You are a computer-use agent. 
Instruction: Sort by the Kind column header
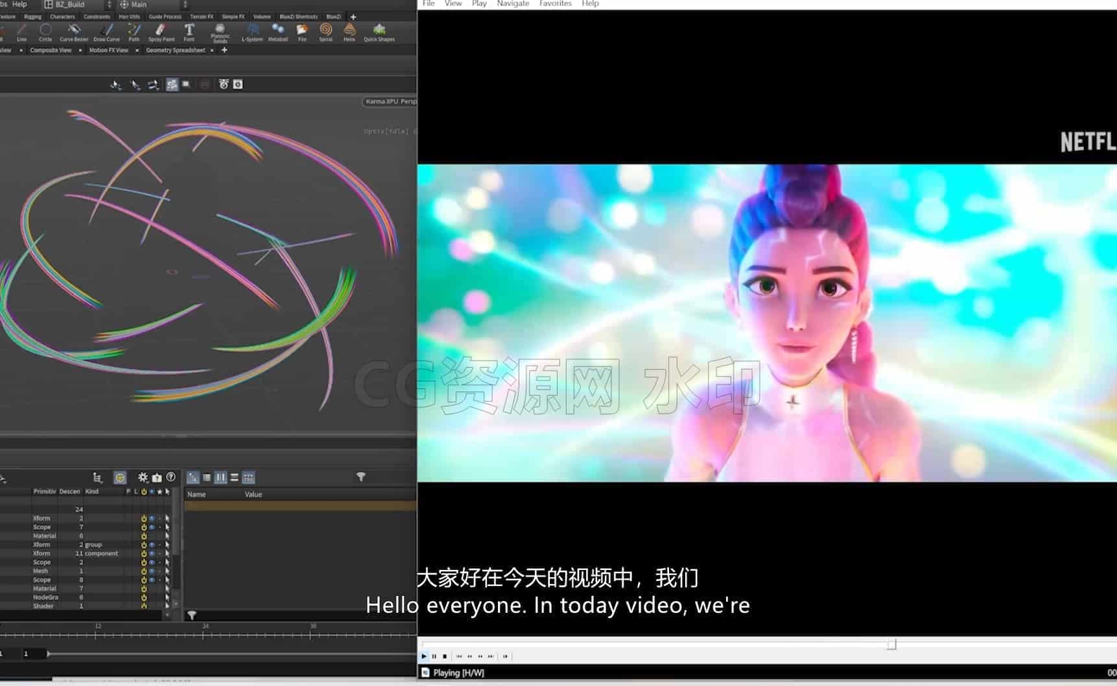click(92, 491)
